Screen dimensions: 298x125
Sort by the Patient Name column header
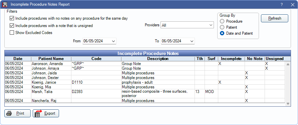[51, 59]
